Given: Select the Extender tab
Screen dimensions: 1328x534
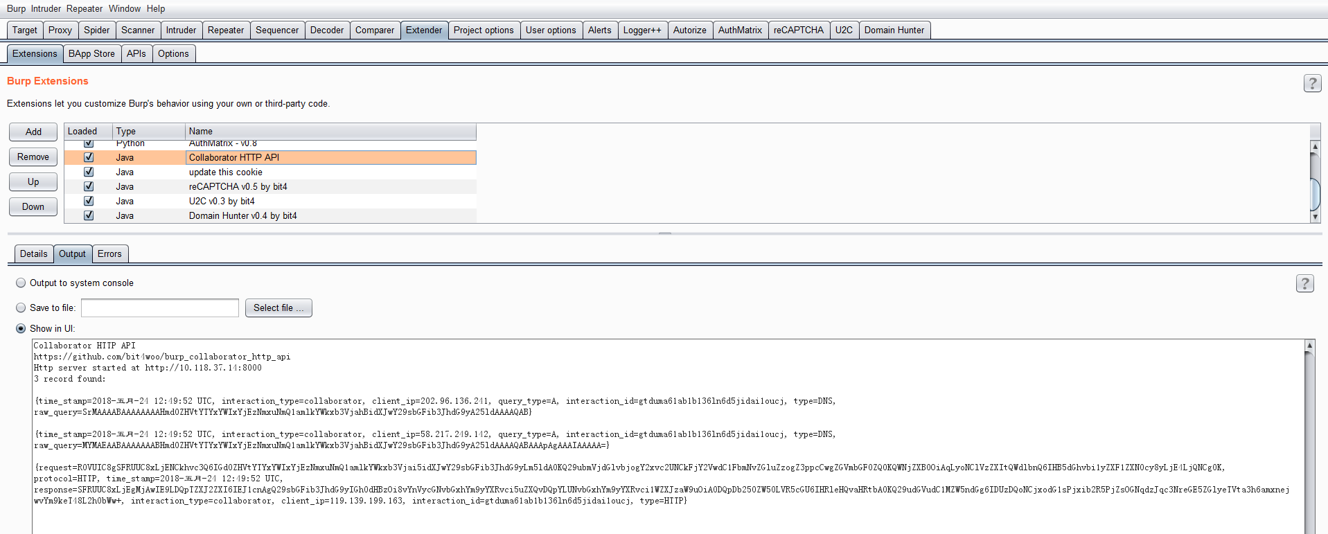Looking at the screenshot, I should pyautogui.click(x=424, y=30).
